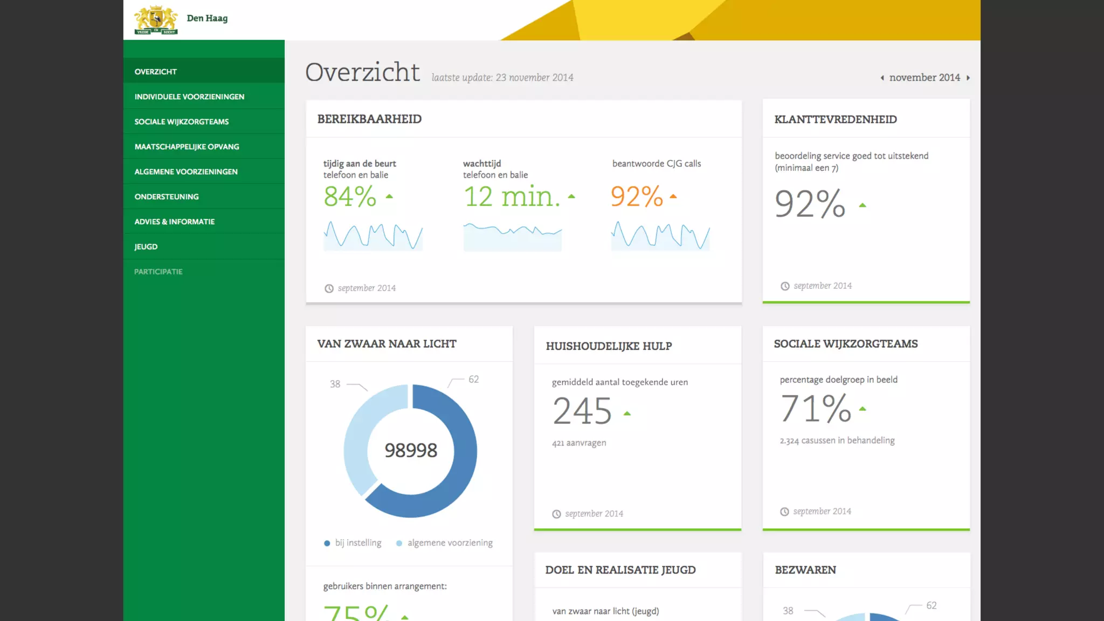Go to next month with right arrow
The height and width of the screenshot is (621, 1104).
(968, 78)
